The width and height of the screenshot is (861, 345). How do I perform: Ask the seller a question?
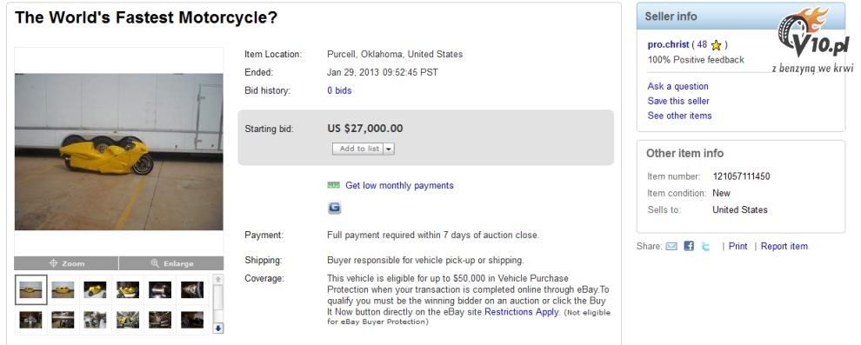(x=677, y=86)
